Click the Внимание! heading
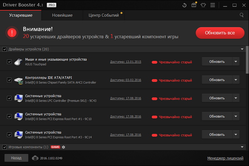This screenshot has width=249, height=166. click(38, 29)
